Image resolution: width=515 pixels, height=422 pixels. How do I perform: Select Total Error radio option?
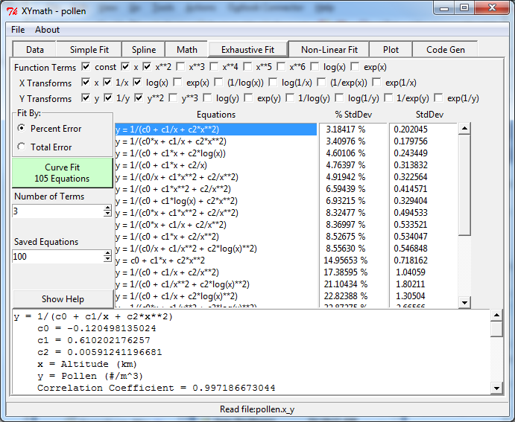(x=22, y=147)
